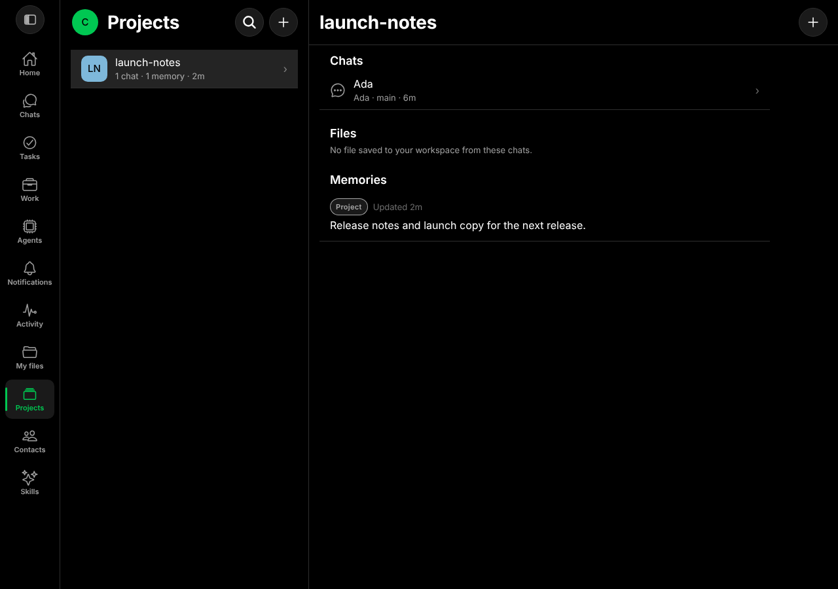The image size is (838, 589).
Task: Click the launch-notes page title
Action: (x=378, y=22)
